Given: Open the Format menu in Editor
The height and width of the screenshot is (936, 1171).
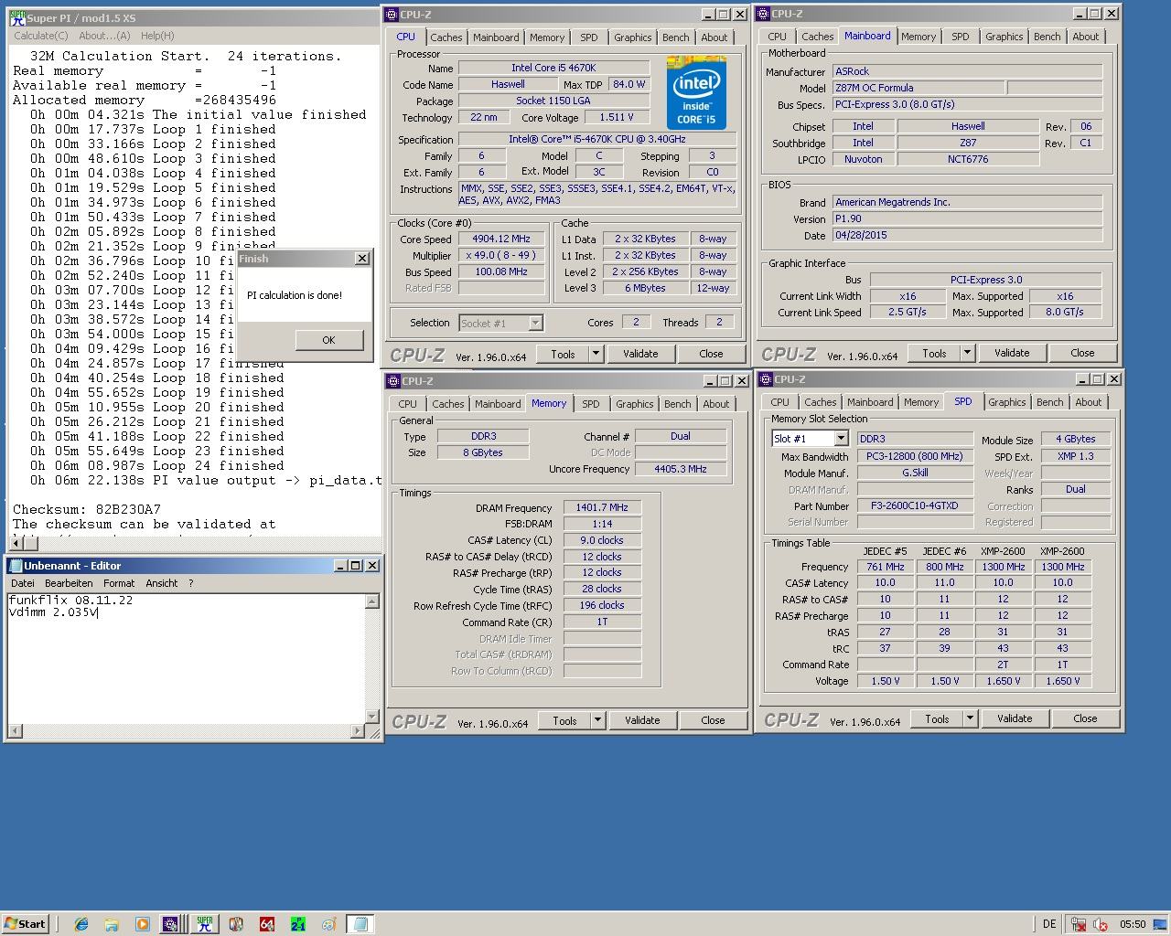Looking at the screenshot, I should coord(119,583).
